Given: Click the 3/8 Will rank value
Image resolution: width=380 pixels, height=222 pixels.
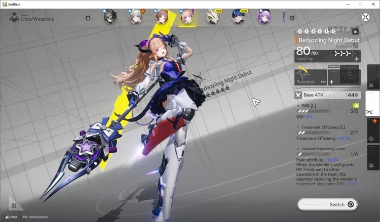Looking at the screenshot, I should pos(354,111).
